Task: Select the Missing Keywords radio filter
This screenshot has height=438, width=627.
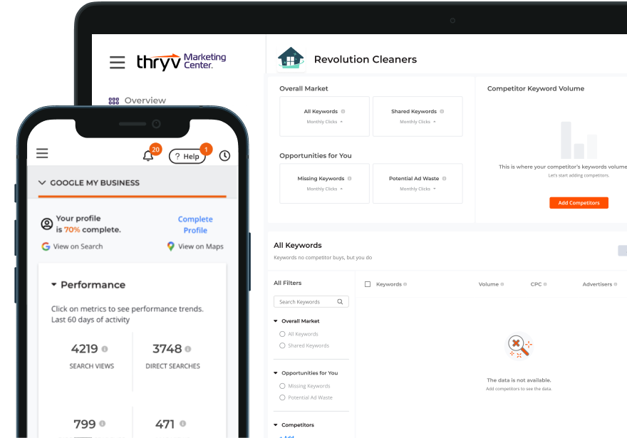Action: [x=282, y=386]
